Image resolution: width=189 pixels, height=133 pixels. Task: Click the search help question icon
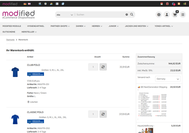coord(126,15)
